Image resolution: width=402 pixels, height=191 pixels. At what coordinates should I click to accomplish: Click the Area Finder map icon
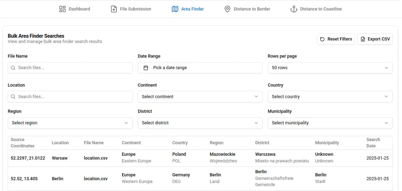pyautogui.click(x=175, y=9)
